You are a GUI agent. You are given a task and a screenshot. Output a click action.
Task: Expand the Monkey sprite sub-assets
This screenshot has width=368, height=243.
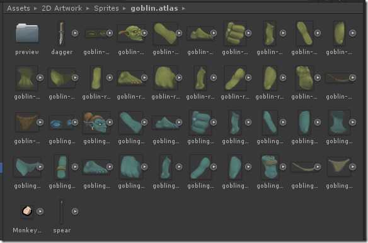click(40, 212)
